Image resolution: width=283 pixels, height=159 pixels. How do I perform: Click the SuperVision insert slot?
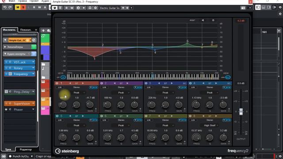(x=19, y=104)
